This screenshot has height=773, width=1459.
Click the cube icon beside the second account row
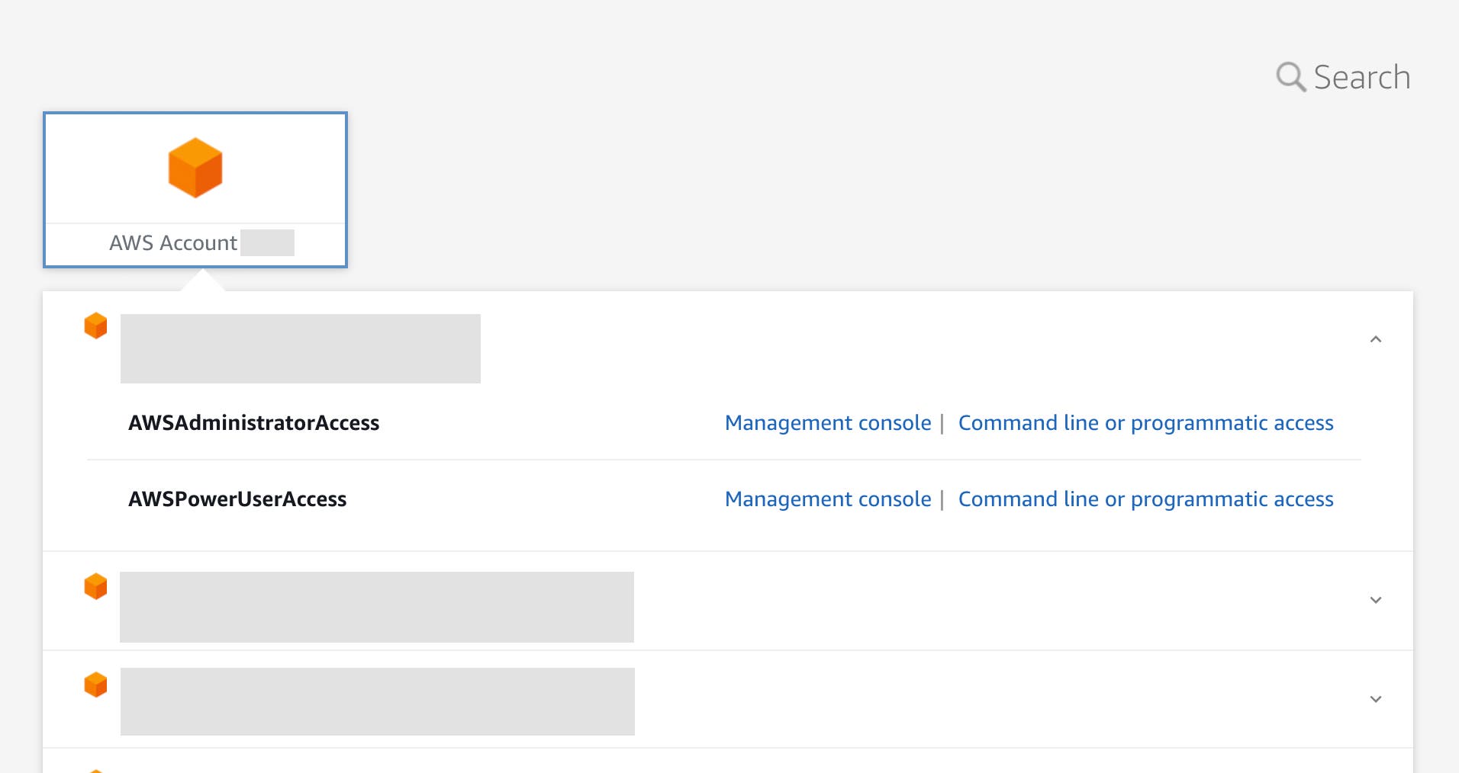point(96,585)
